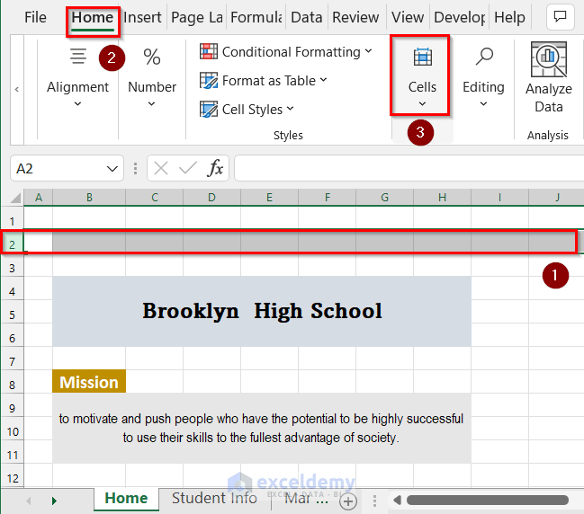Open the Number percent icon
The image size is (584, 514).
(151, 57)
